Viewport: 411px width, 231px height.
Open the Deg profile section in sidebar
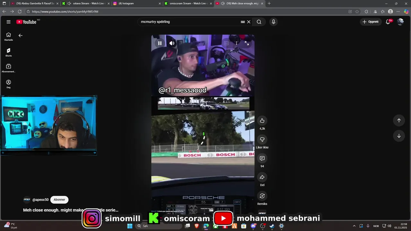tap(9, 84)
